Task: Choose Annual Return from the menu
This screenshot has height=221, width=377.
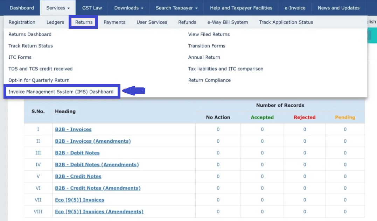Action: pos(204,57)
